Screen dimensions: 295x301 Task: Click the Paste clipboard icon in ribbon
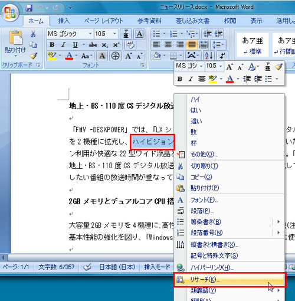[x=15, y=37]
